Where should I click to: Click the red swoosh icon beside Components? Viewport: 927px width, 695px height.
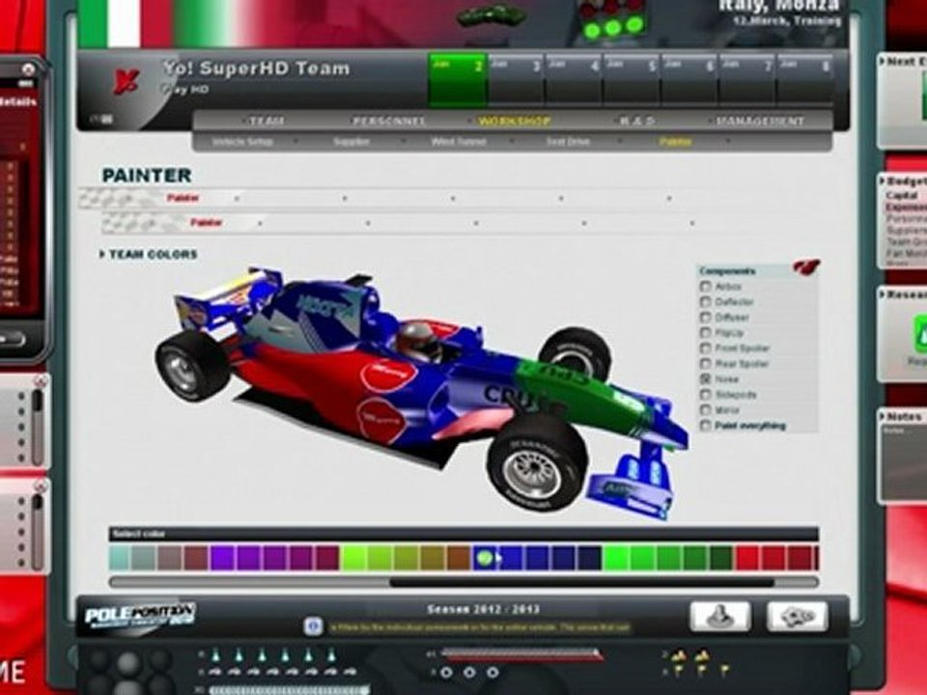[806, 266]
